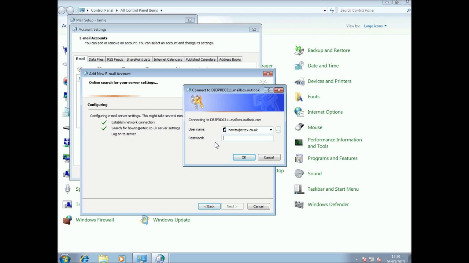
Task: Open Programs and Features icon
Action: (299, 158)
